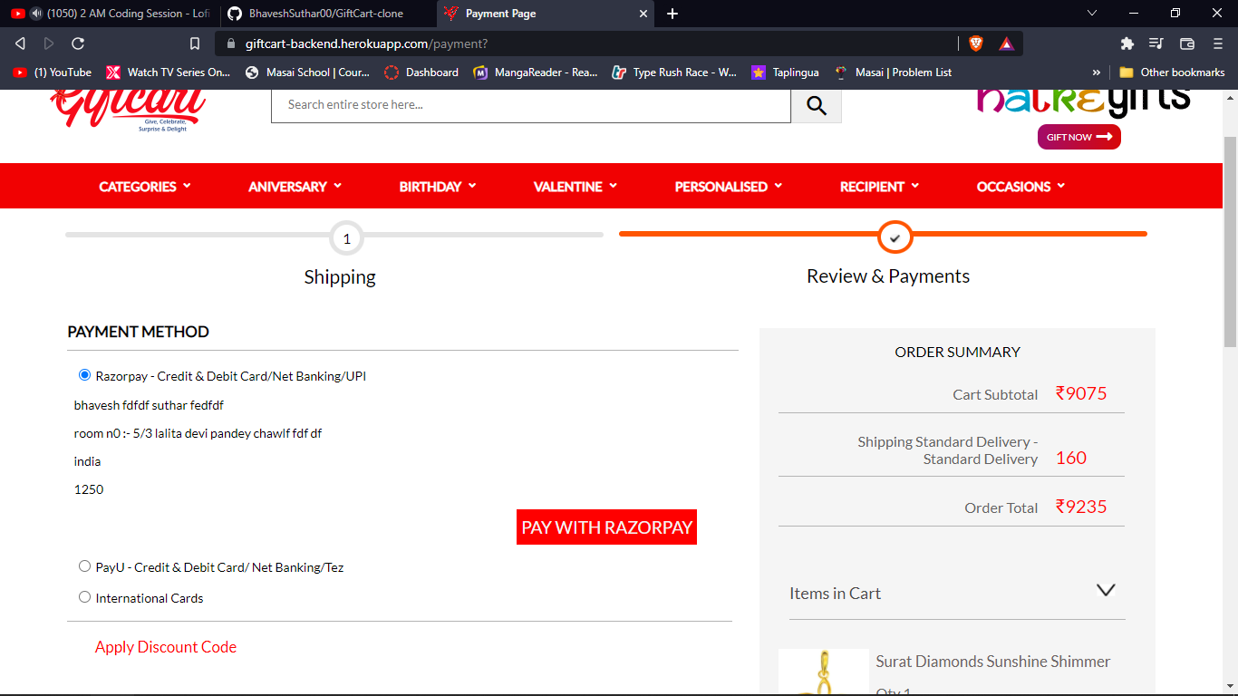Open Brave Rewards triangle icon
The height and width of the screenshot is (696, 1238).
pyautogui.click(x=1006, y=43)
